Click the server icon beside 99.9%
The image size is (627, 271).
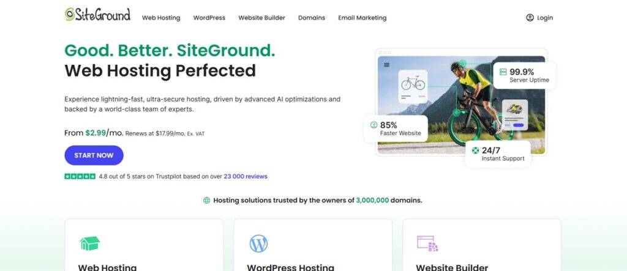pyautogui.click(x=503, y=72)
